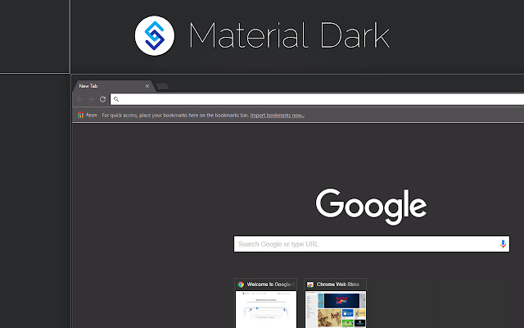Viewport: 524px width, 328px height.
Task: Click the Google logo
Action: (371, 206)
